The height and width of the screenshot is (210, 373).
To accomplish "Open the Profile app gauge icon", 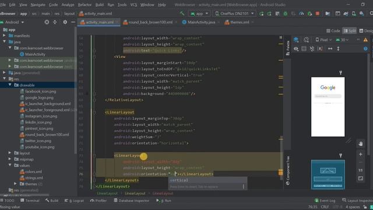I will point(301,13).
